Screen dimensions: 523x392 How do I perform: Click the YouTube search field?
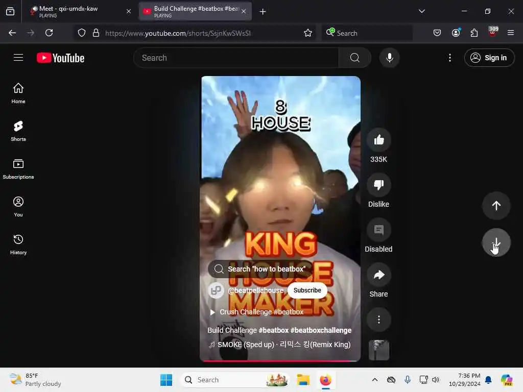coord(236,58)
